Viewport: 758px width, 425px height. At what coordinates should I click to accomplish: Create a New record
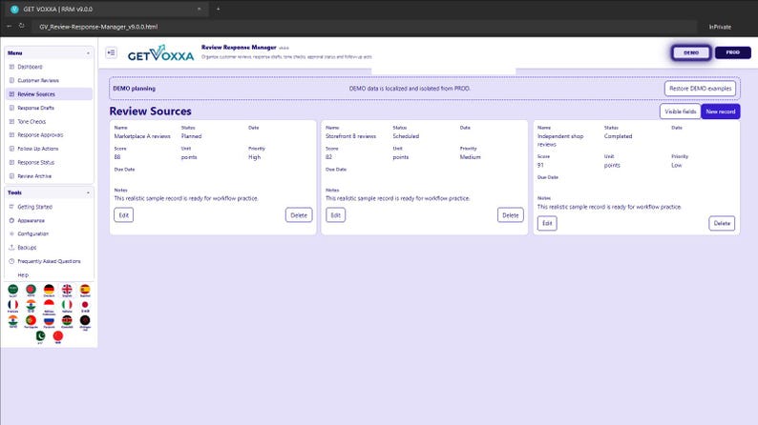[x=721, y=111]
